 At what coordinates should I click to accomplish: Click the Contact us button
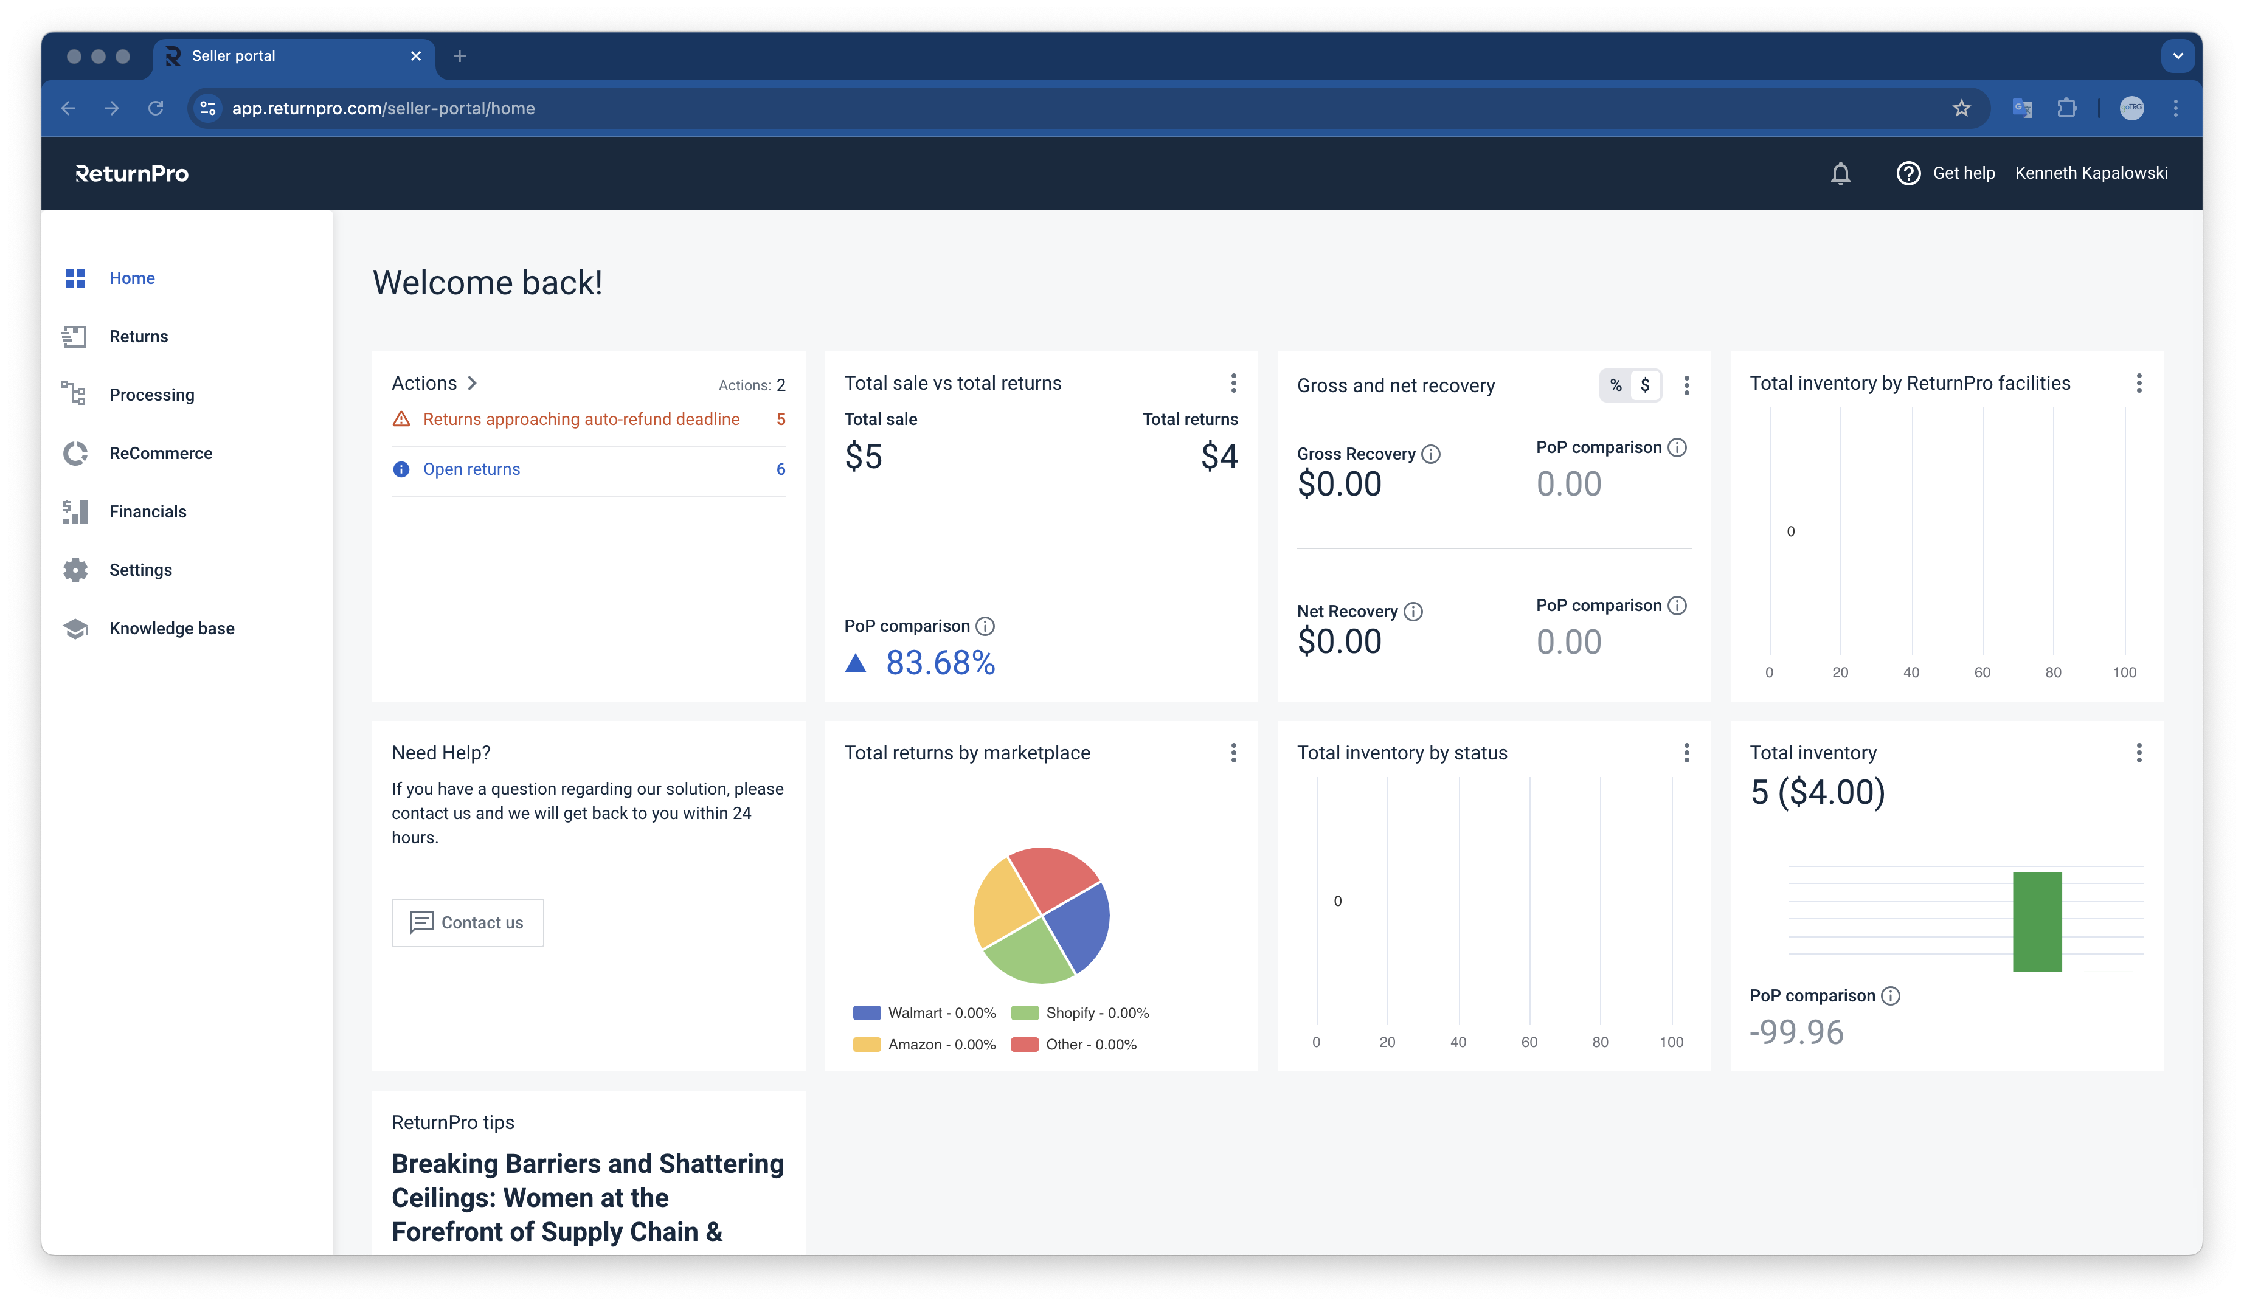pos(466,922)
